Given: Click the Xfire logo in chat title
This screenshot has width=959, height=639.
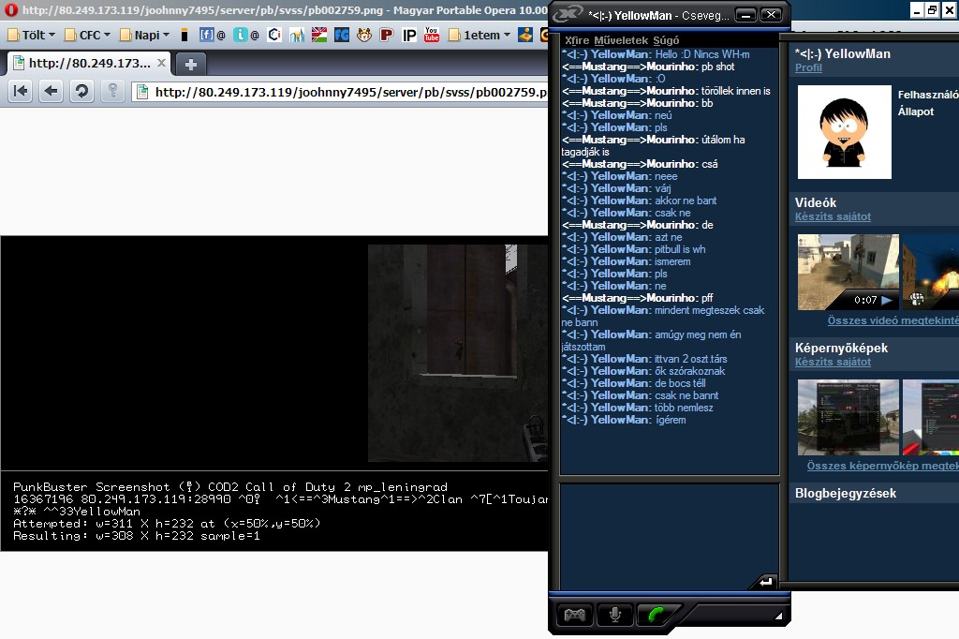Looking at the screenshot, I should pyautogui.click(x=567, y=14).
